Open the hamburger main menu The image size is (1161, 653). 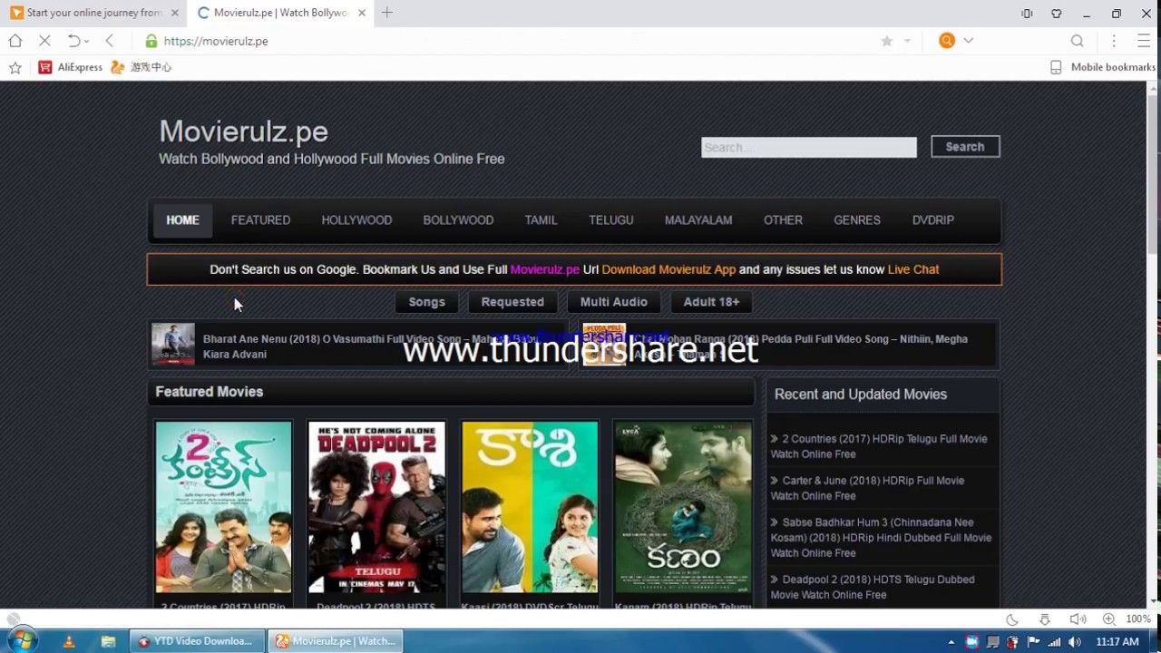pyautogui.click(x=1144, y=41)
